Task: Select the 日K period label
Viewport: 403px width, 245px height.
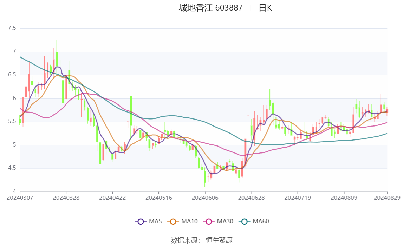Action: point(265,8)
